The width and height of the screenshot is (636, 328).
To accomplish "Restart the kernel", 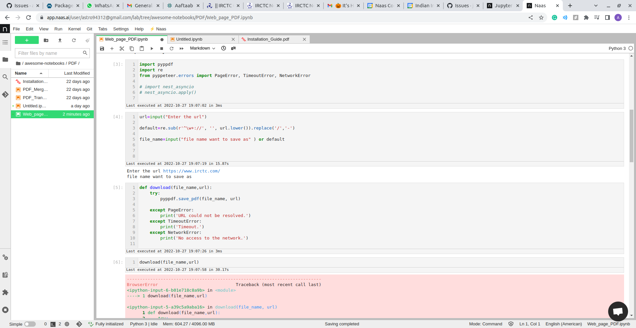I will 172,49.
